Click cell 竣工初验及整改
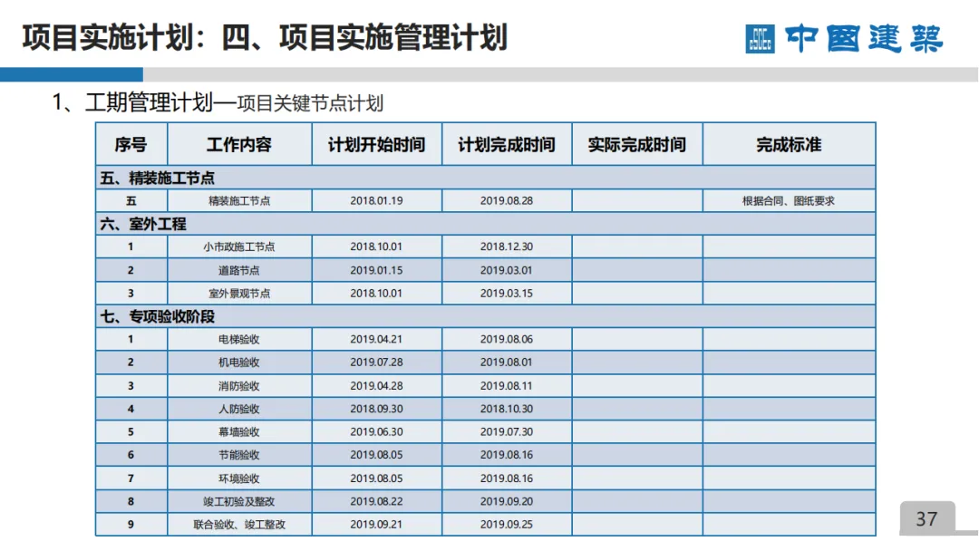 pos(239,502)
